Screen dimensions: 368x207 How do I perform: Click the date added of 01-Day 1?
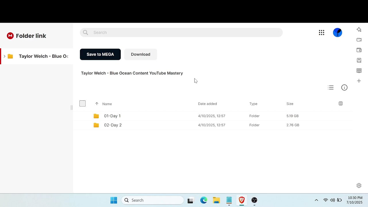coord(212,116)
